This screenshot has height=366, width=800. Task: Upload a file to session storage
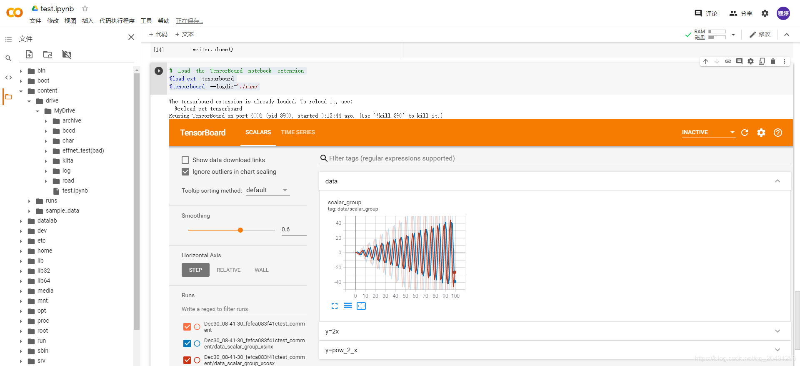point(29,54)
